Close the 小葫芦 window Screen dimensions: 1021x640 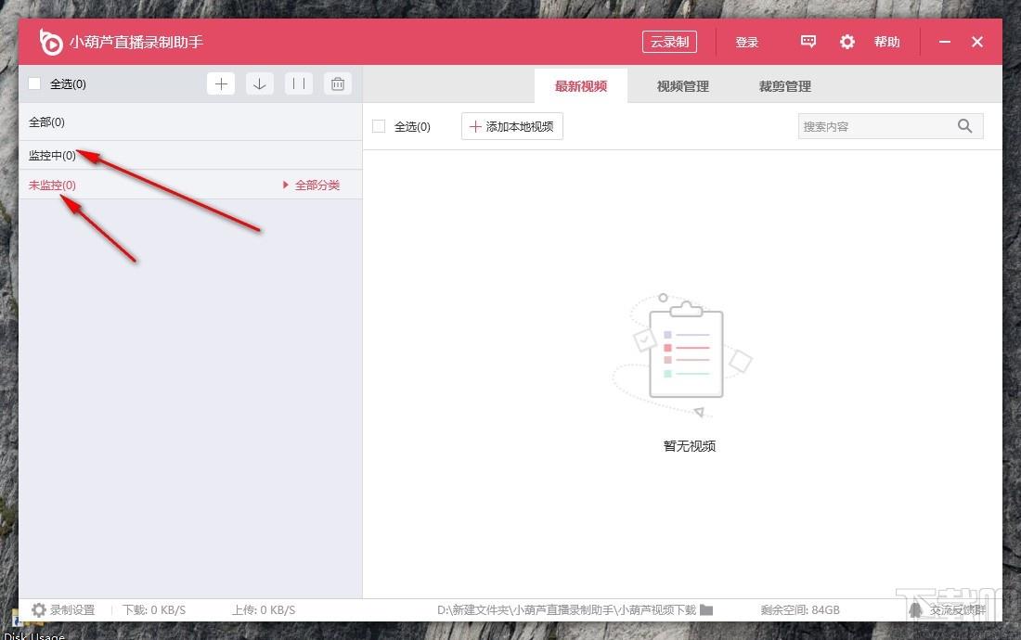[976, 42]
